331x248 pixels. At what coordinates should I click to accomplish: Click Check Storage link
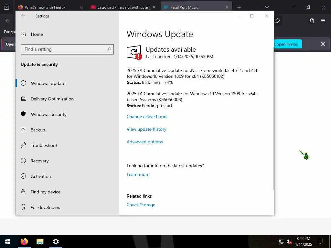[x=141, y=205]
